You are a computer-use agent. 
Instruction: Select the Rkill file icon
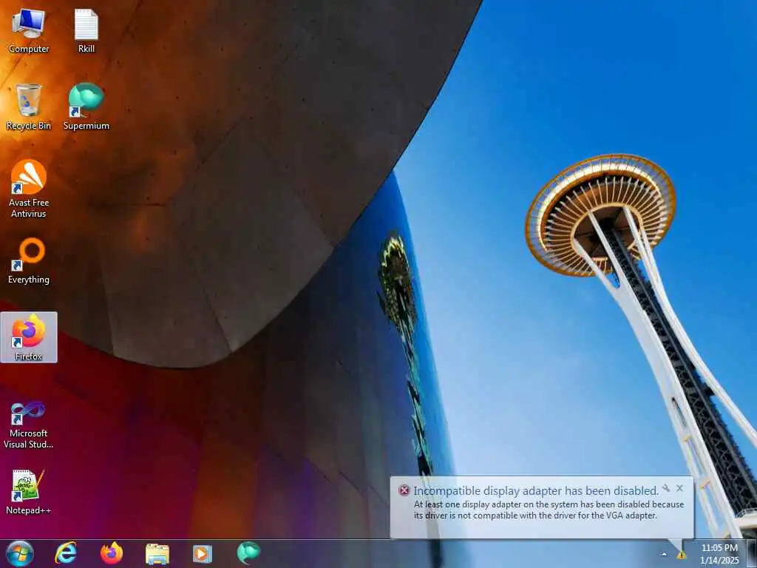coord(86,30)
